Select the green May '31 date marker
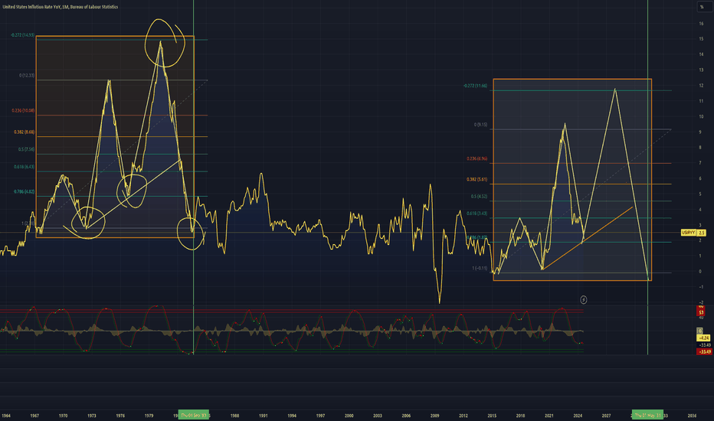Image resolution: width=714 pixels, height=421 pixels. click(x=647, y=415)
